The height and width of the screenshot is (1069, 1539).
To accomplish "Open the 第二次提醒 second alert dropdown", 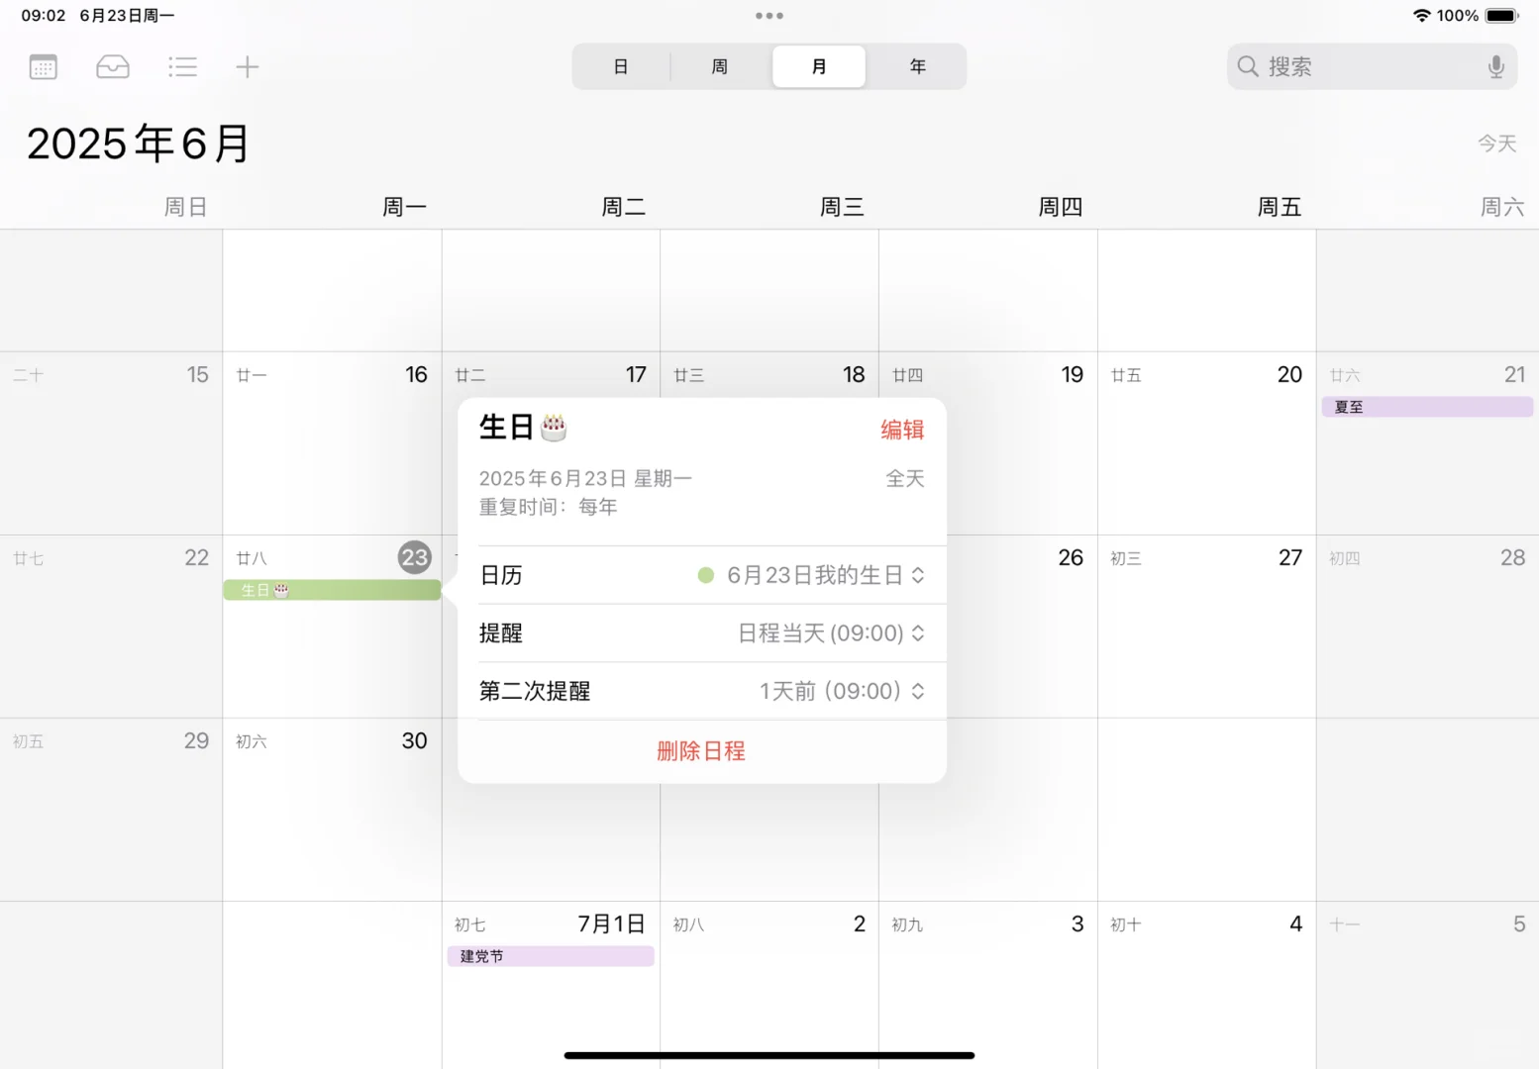I will tap(842, 691).
